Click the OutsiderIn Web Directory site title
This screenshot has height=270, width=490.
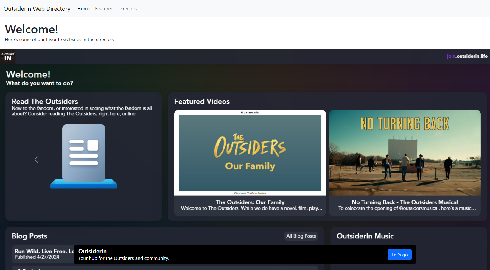(37, 9)
